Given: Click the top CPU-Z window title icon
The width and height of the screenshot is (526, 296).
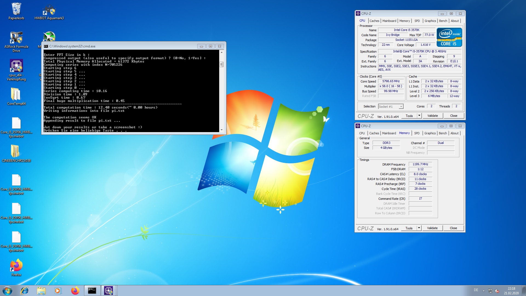Looking at the screenshot, I should coord(358,13).
